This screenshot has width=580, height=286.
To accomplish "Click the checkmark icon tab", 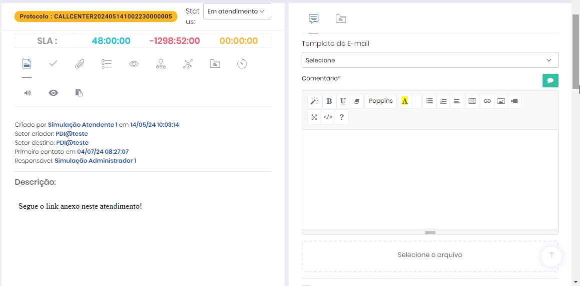I will coord(53,64).
